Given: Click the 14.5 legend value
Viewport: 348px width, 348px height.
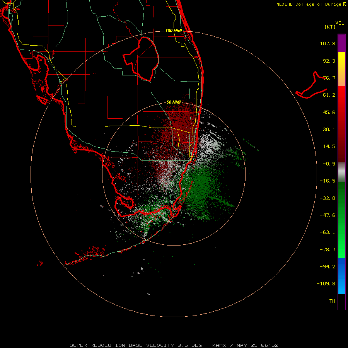Looking at the screenshot, I should click(329, 147).
